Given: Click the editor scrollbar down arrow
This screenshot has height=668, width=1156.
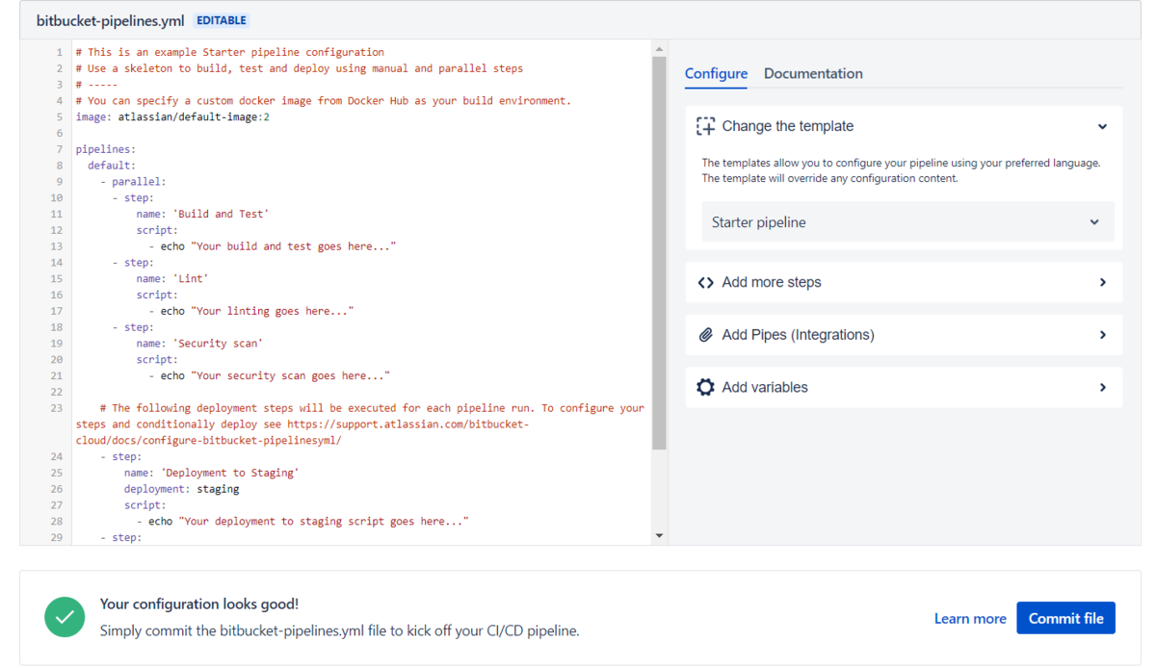Looking at the screenshot, I should point(659,535).
